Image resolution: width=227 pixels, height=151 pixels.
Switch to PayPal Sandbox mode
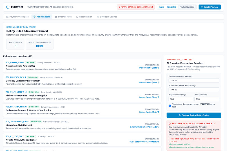[187, 7]
